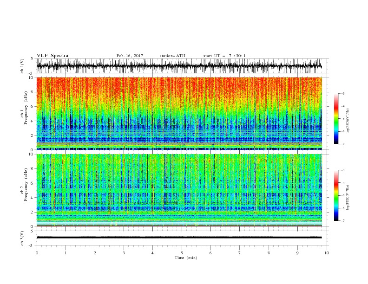368x284 pixels.
Task: Click inside the ch.2 spectrogram panel
Action: click(x=179, y=190)
